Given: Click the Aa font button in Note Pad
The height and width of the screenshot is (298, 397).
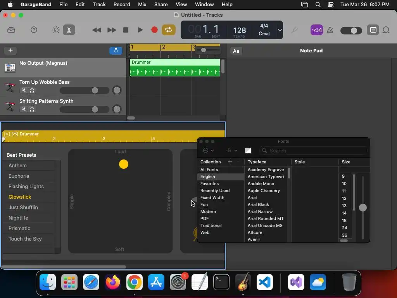Looking at the screenshot, I should point(236,51).
